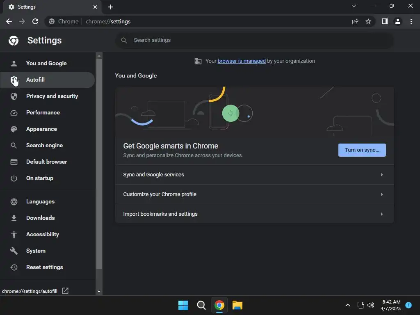Open Reset settings section

point(48,267)
